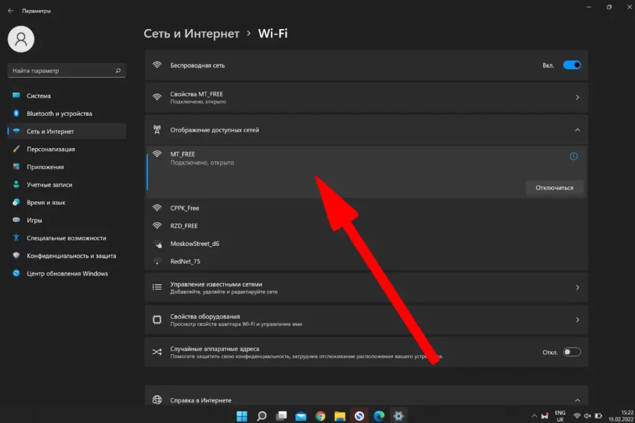Open Учетные записи section

(x=67, y=185)
